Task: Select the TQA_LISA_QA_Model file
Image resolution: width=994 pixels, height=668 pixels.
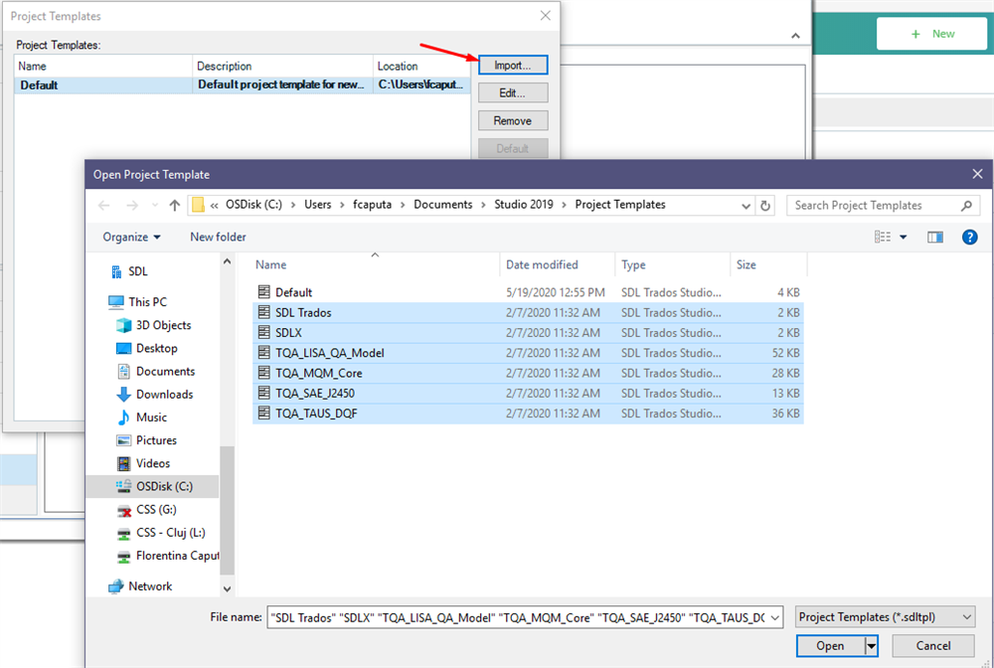Action: pos(528,353)
